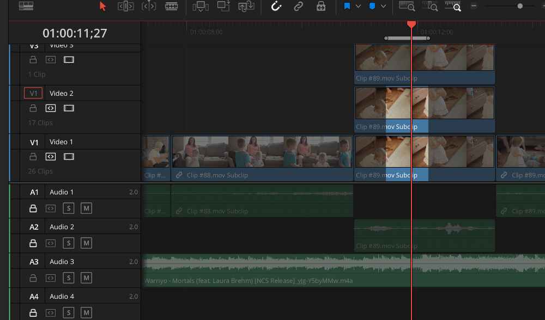
Task: Click the scroll bar above the clips
Action: point(407,38)
